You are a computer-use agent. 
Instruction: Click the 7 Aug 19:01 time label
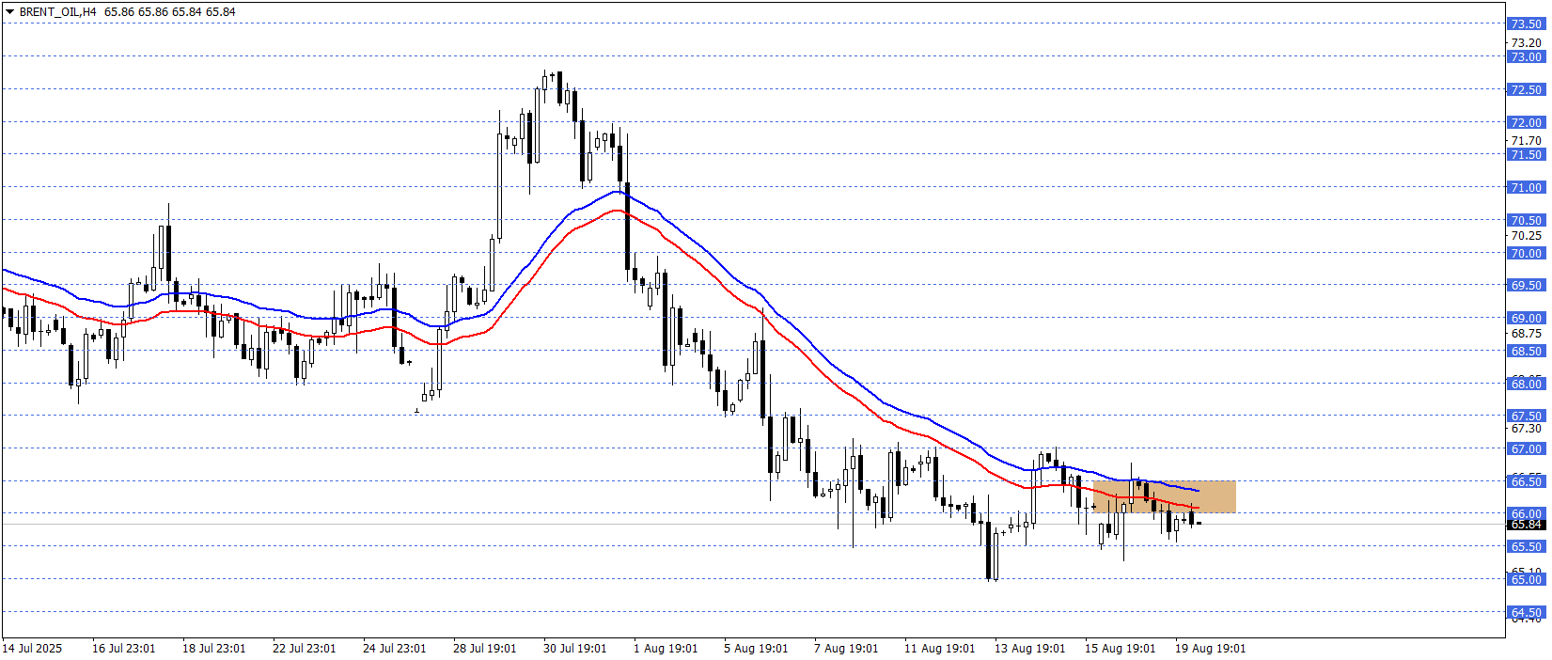coord(846,649)
